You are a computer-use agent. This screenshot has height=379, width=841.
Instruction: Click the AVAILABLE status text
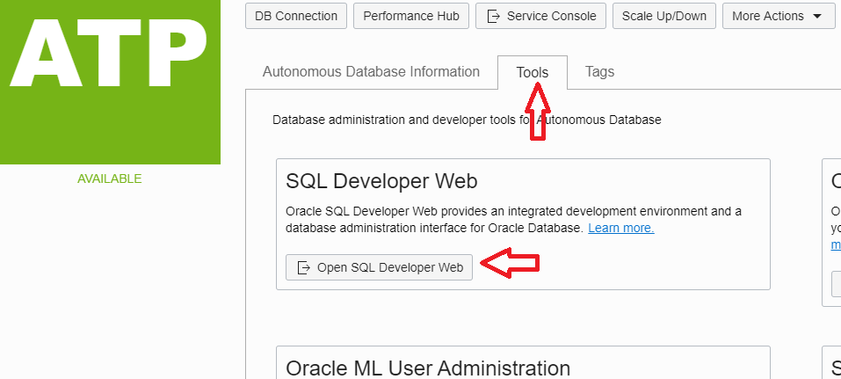[110, 179]
